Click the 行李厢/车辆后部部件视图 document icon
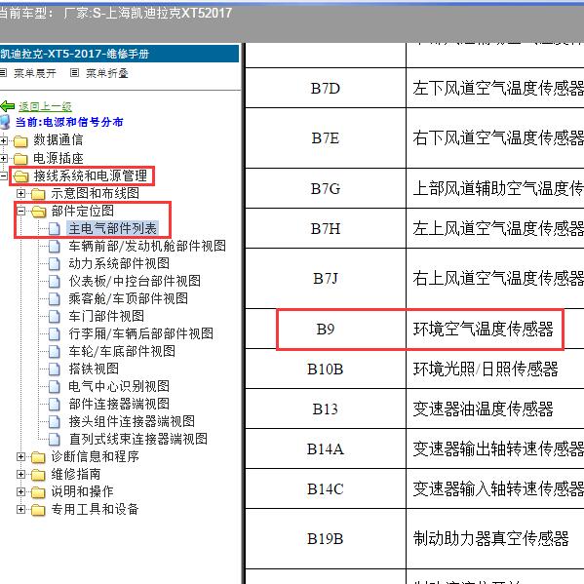The image size is (584, 584). tap(55, 333)
